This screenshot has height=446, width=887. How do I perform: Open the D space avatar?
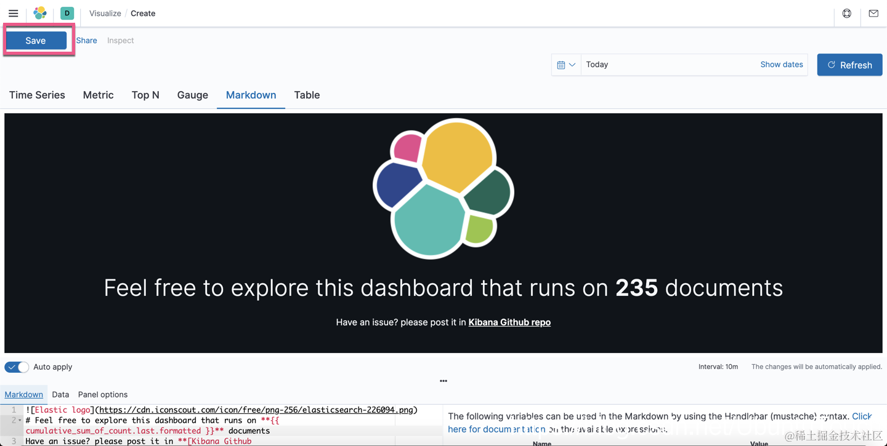pos(67,13)
